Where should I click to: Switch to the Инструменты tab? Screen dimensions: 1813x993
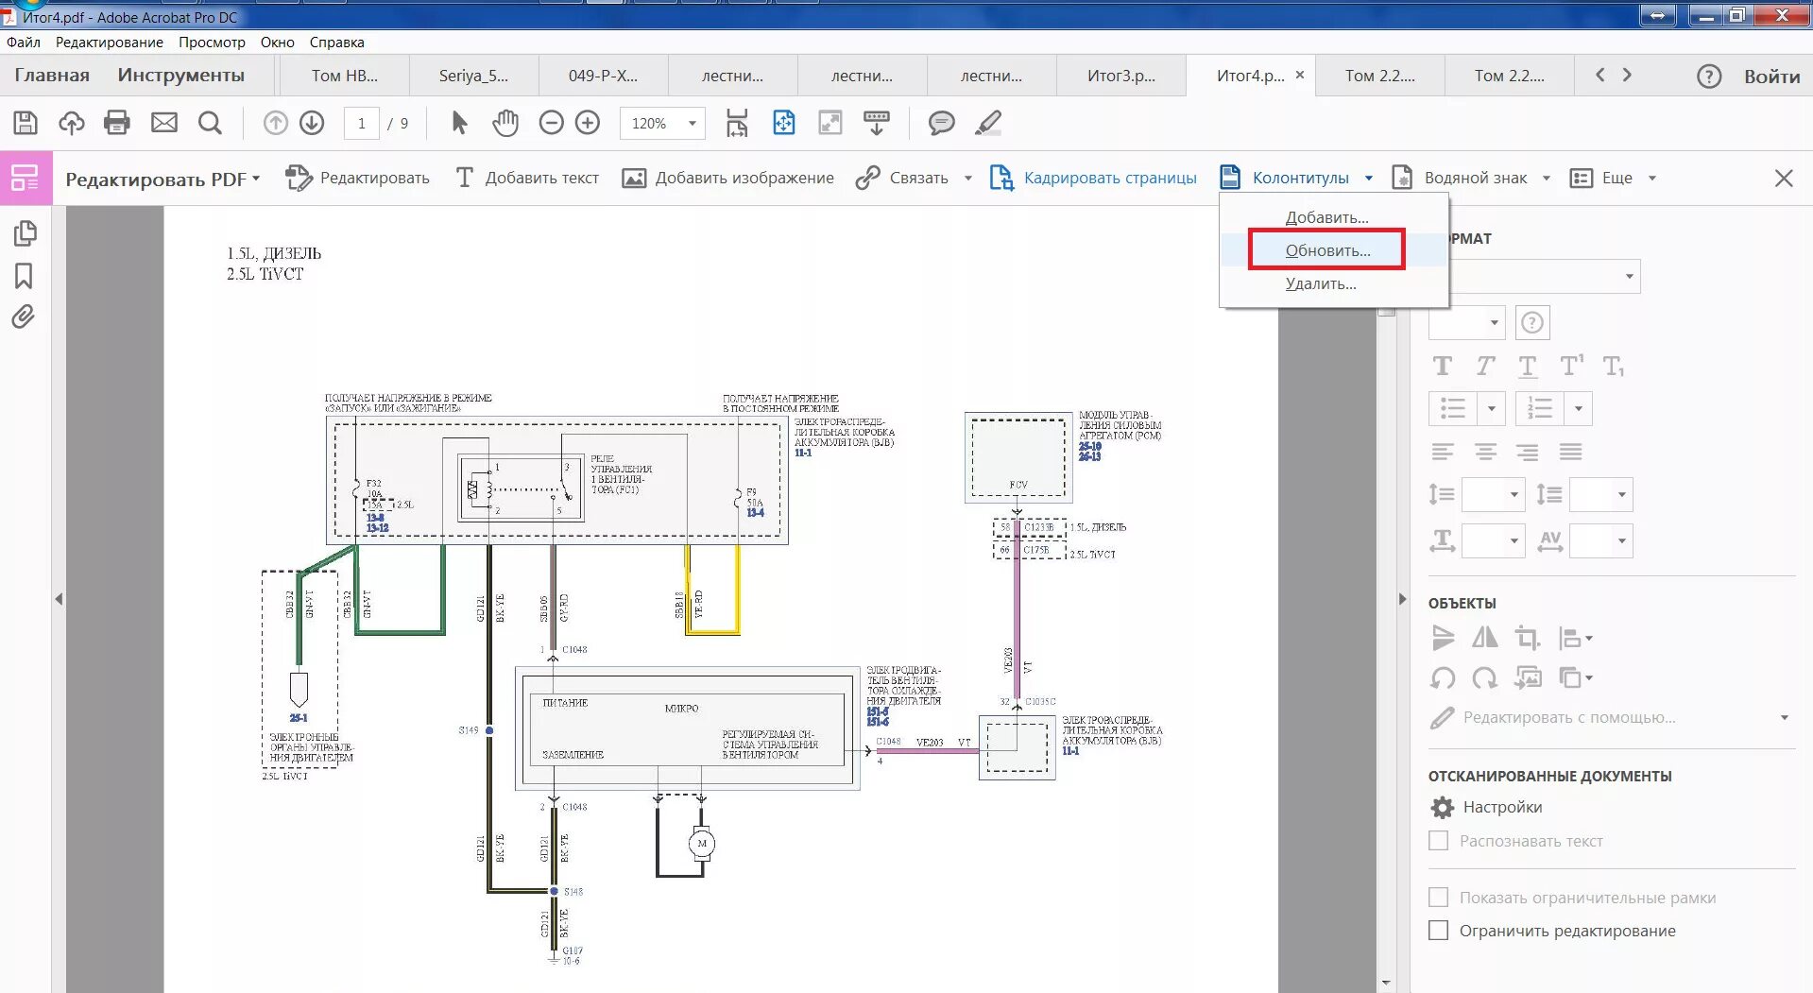(x=181, y=76)
